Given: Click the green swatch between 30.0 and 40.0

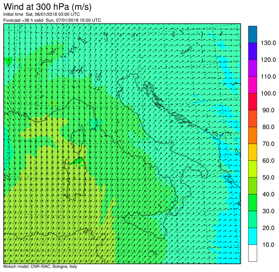Looking at the screenshot, I should click(x=253, y=202).
